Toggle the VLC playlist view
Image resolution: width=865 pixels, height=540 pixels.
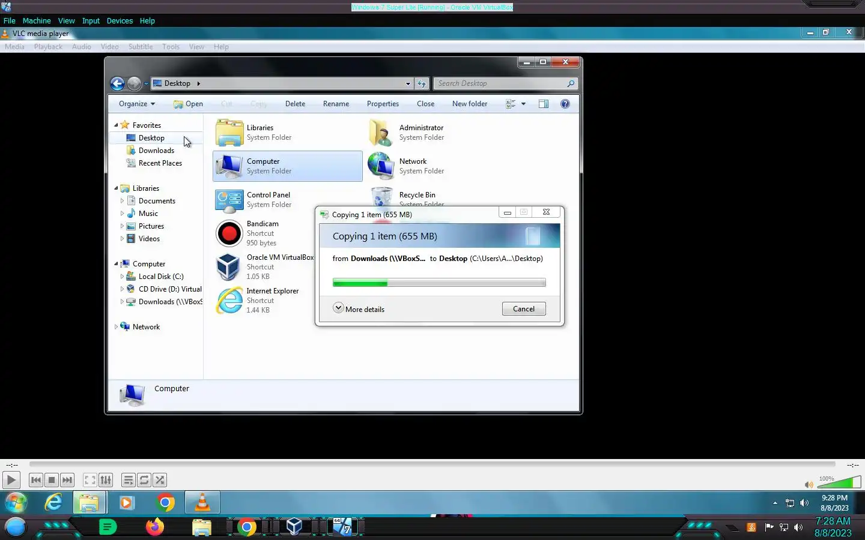click(x=128, y=480)
